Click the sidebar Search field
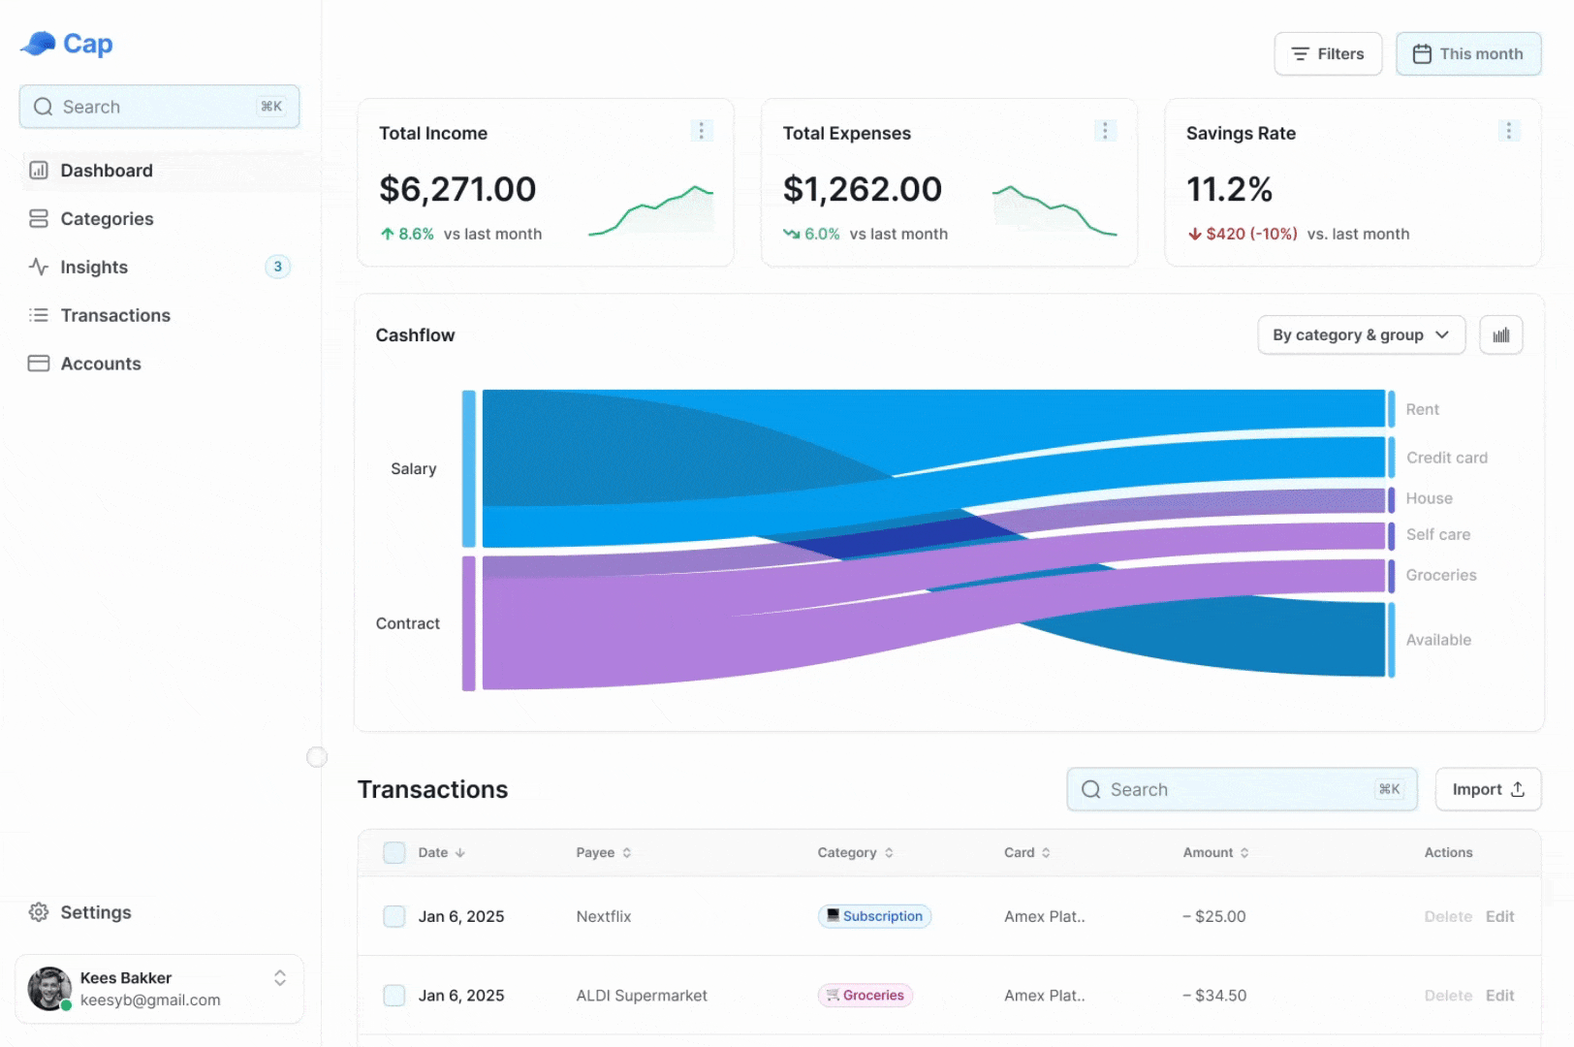 [x=160, y=107]
